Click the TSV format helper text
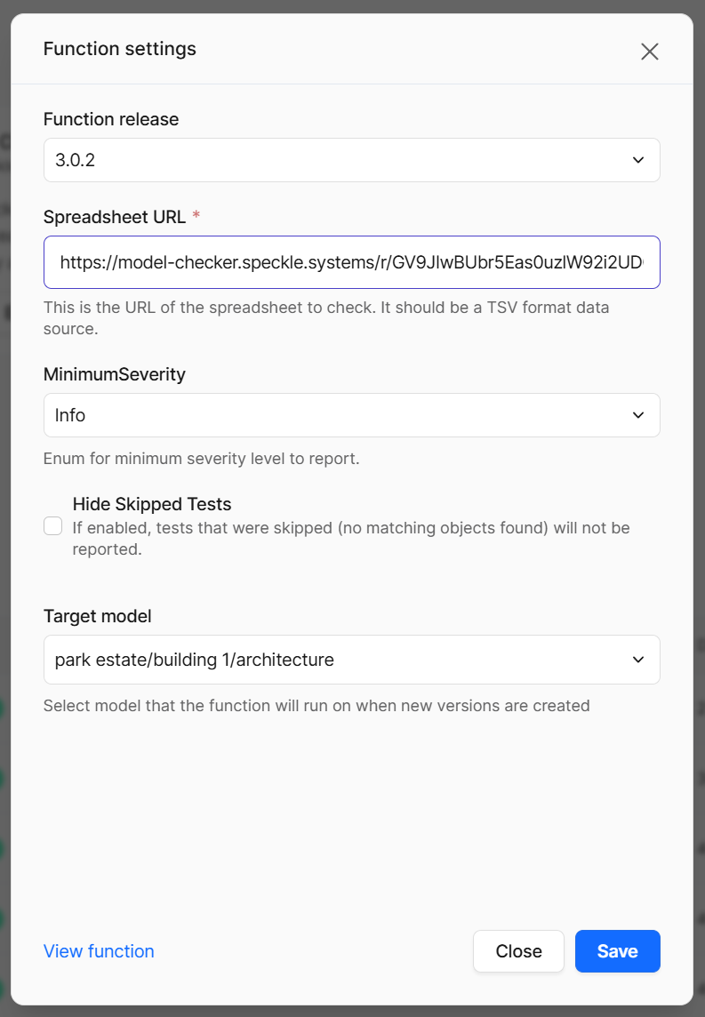This screenshot has width=705, height=1017. (x=325, y=307)
